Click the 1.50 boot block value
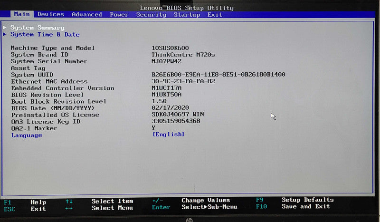This screenshot has height=222, width=380. tap(159, 101)
